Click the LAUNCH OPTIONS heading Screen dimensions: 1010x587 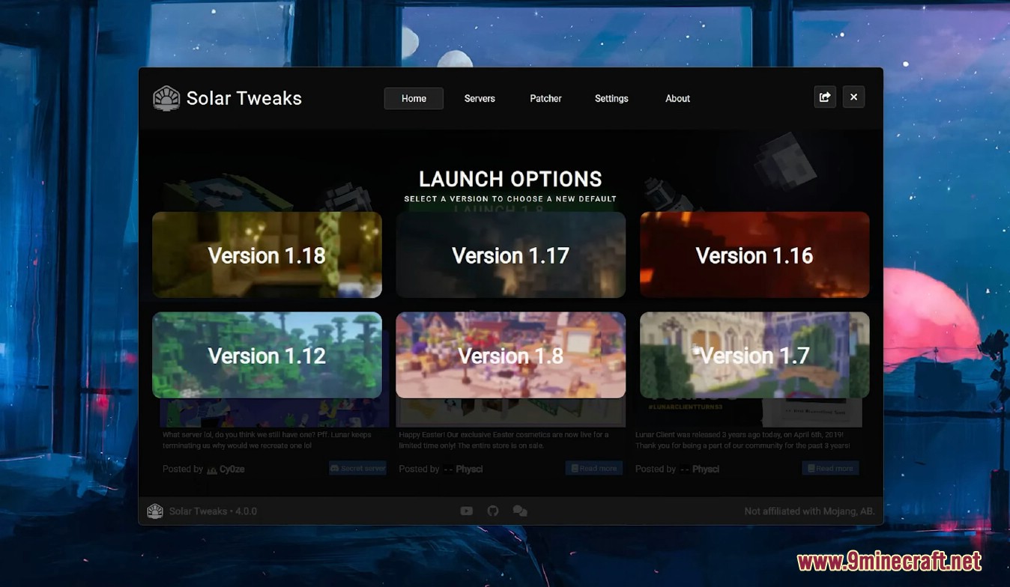510,179
